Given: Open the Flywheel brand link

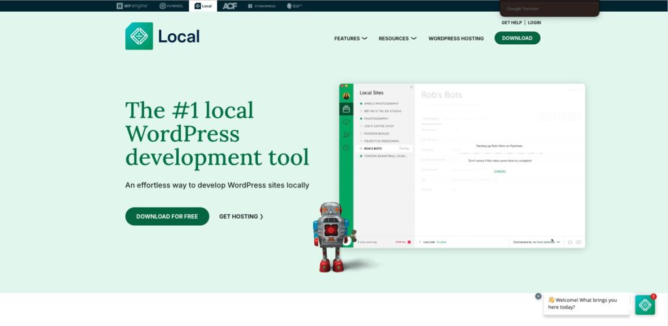Looking at the screenshot, I should click(x=172, y=6).
